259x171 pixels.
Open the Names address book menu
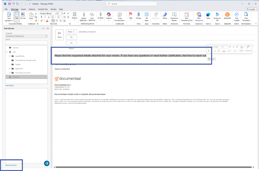tap(75, 16)
